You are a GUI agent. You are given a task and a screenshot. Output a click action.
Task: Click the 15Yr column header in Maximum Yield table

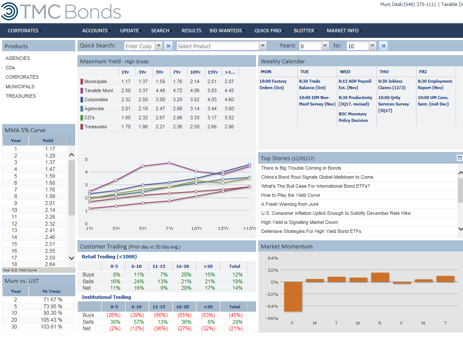pyautogui.click(x=213, y=72)
